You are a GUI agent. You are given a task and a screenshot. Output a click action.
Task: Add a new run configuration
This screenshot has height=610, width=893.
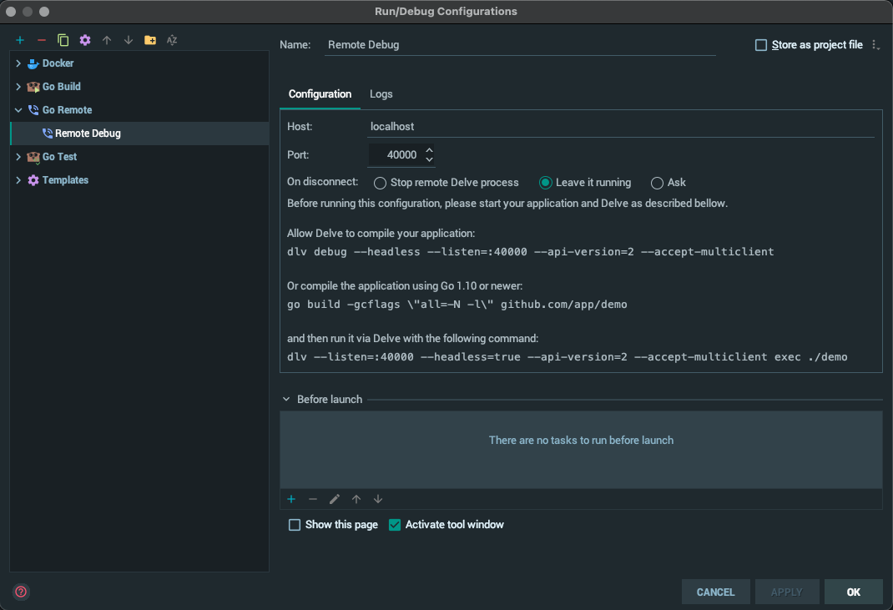[x=20, y=40]
